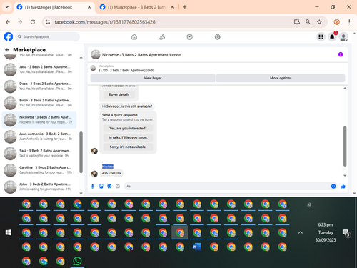Viewport: 357px width, 268px height.
Task: View site information icon in address bar
Action: tap(48, 22)
